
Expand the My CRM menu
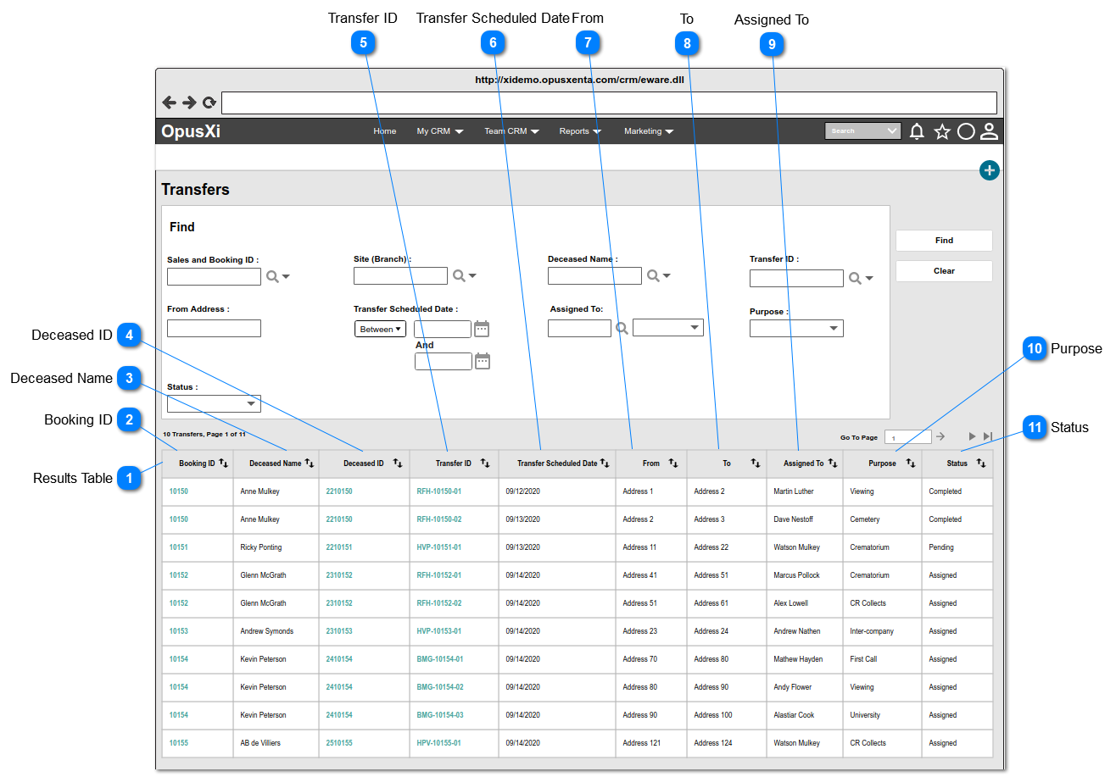(x=439, y=131)
